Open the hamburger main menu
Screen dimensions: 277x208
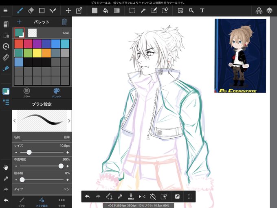5,11
